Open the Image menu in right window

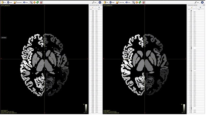pyautogui.click(x=112, y=2)
